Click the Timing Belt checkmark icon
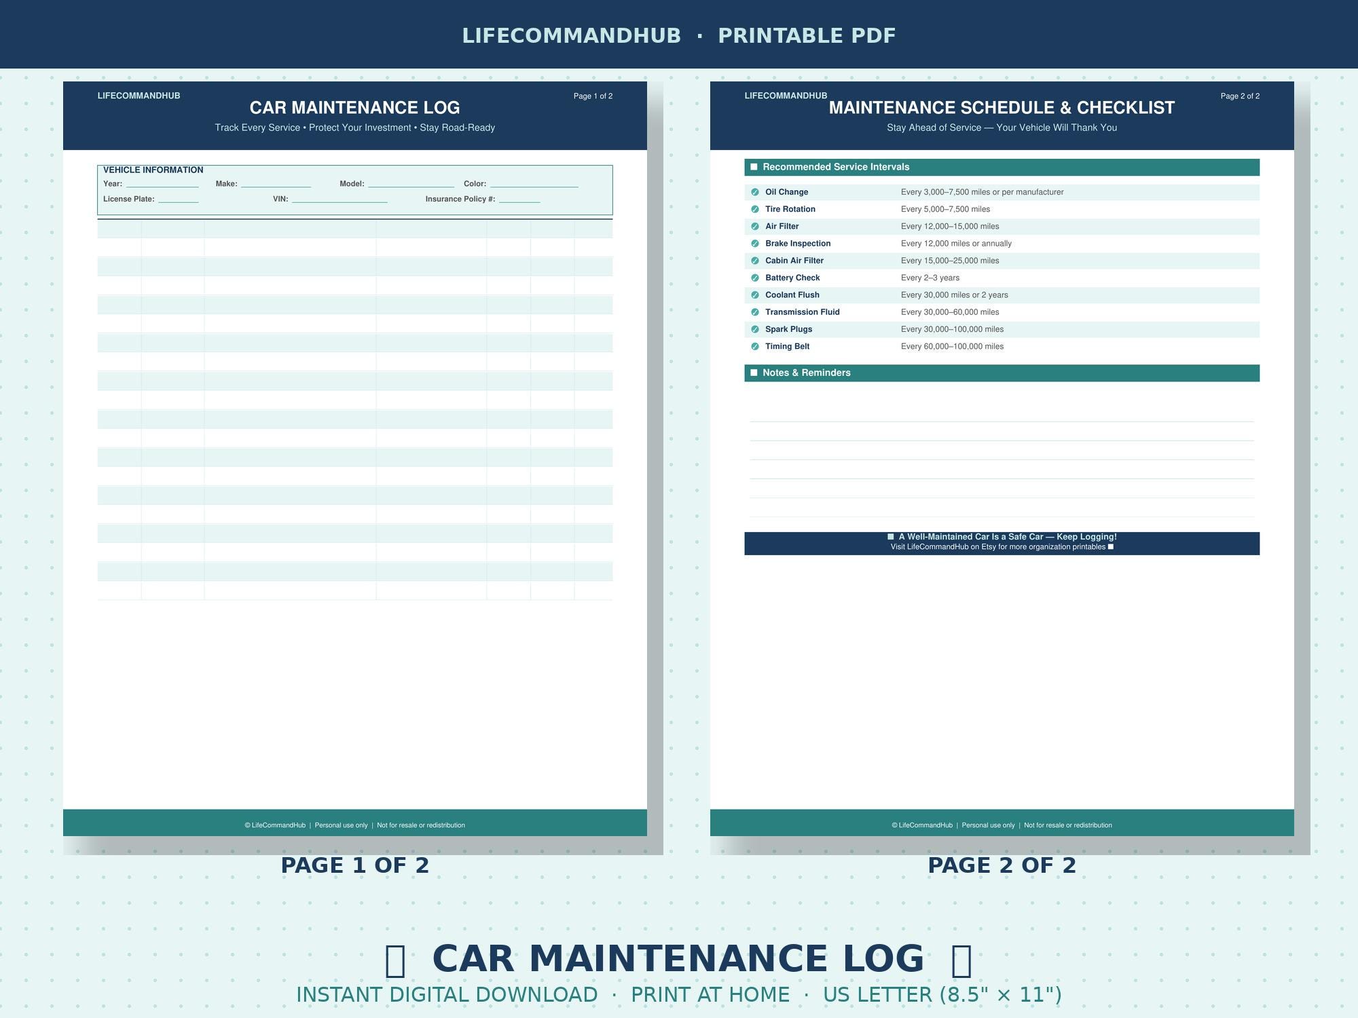 (x=755, y=346)
